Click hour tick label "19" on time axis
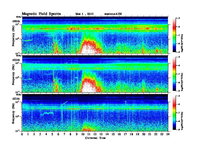Viewport: 200px width, 154px height. [137, 134]
